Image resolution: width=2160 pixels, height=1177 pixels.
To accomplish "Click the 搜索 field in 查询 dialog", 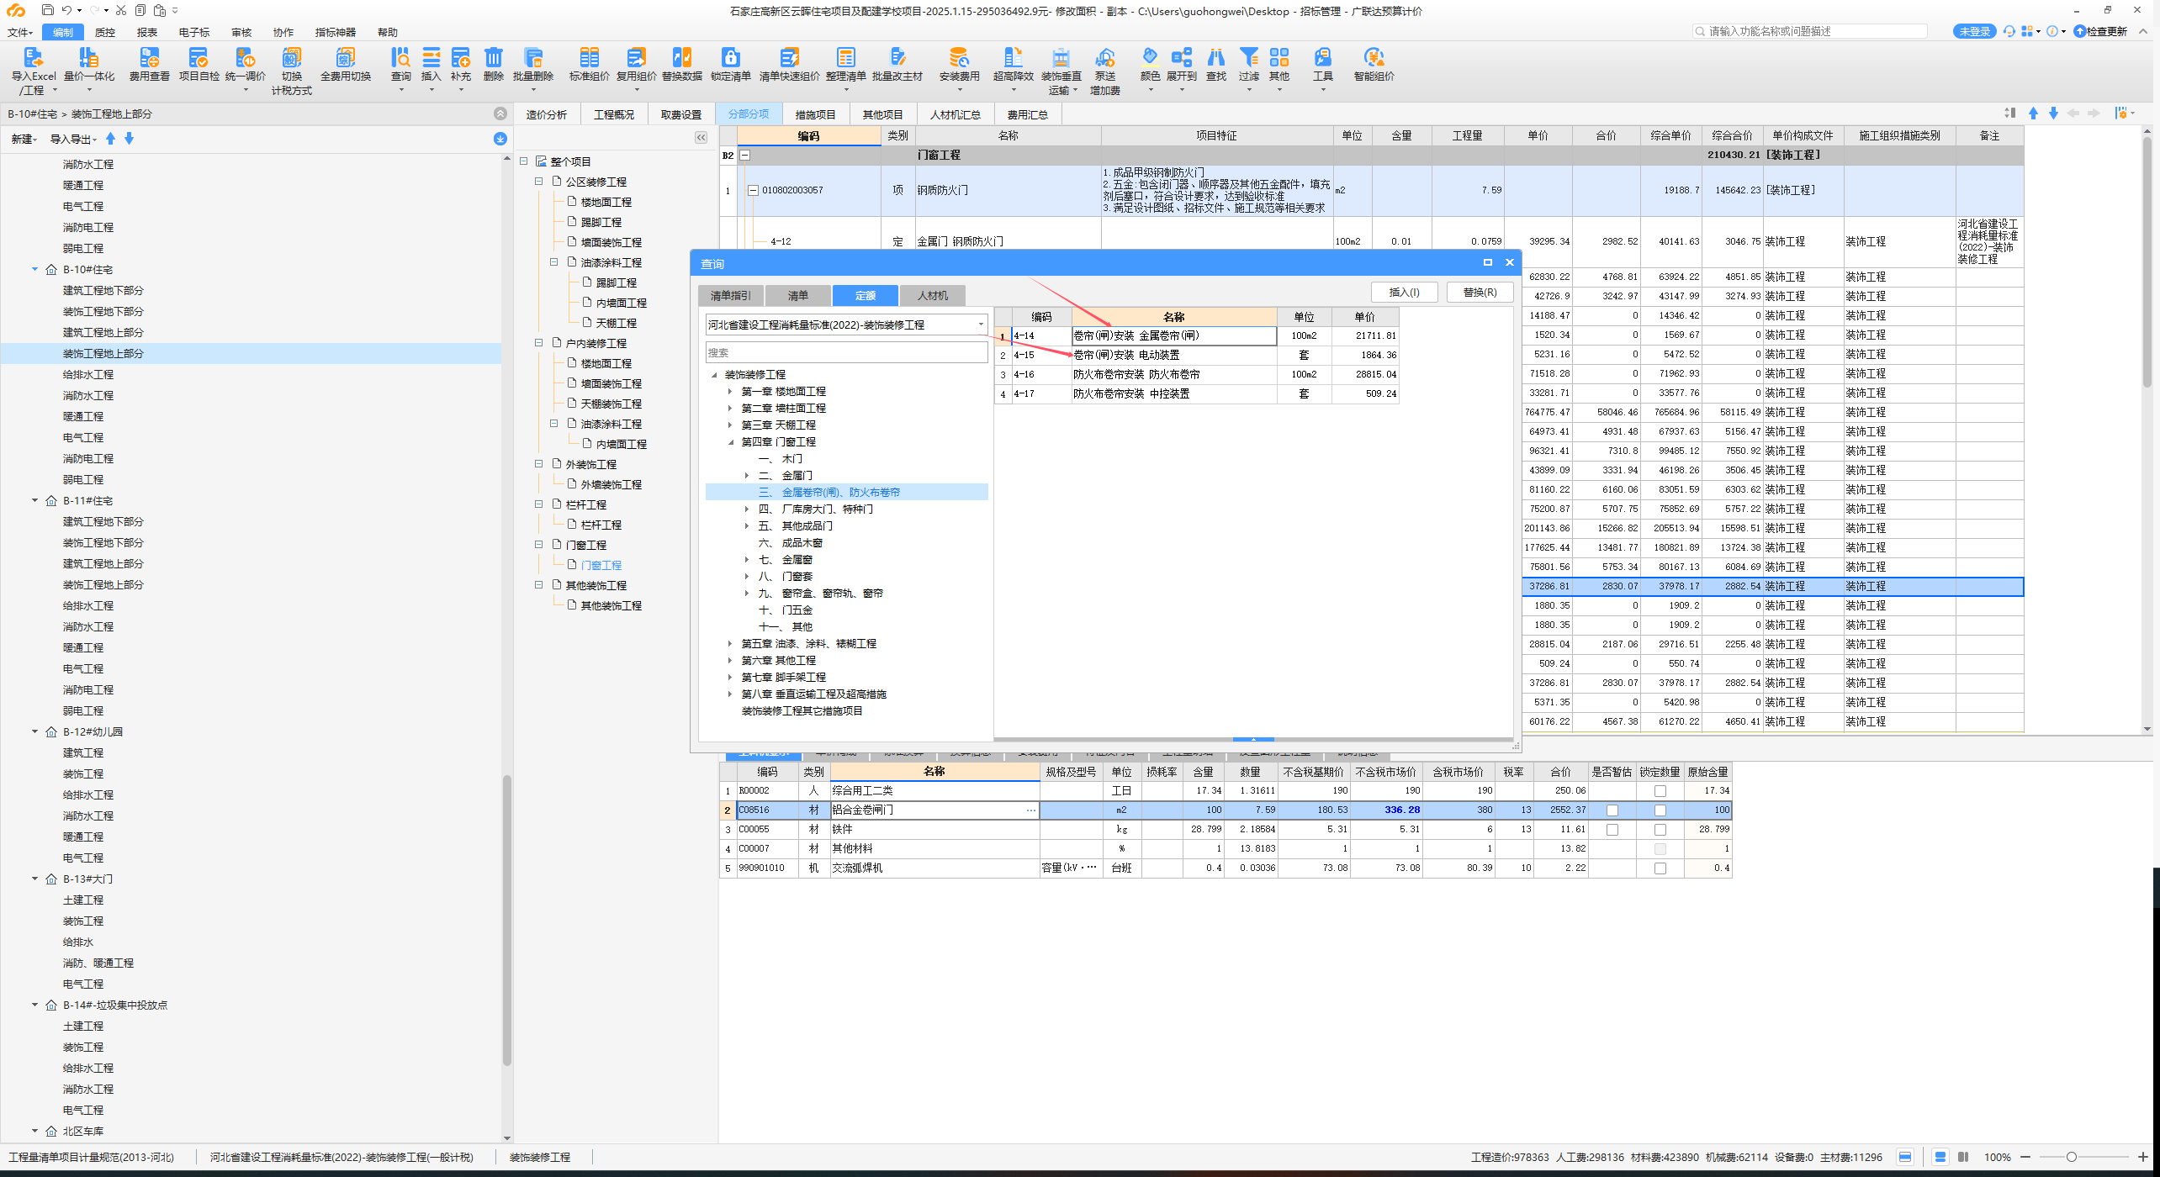I will point(846,352).
